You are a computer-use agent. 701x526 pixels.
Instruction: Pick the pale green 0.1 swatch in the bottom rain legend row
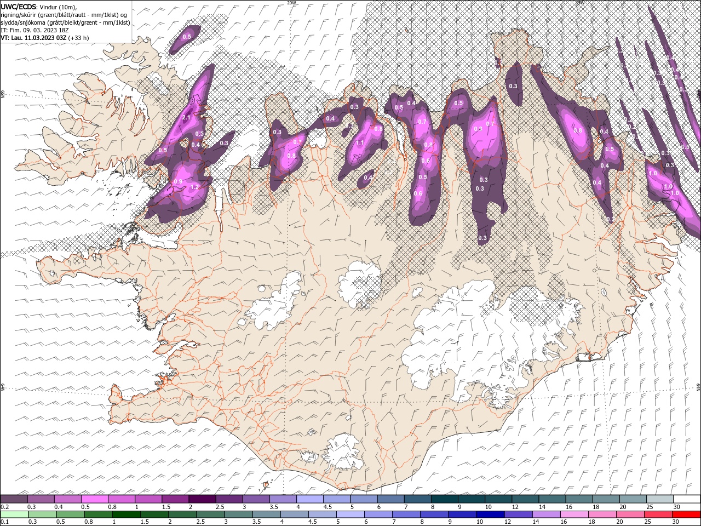pos(14,514)
